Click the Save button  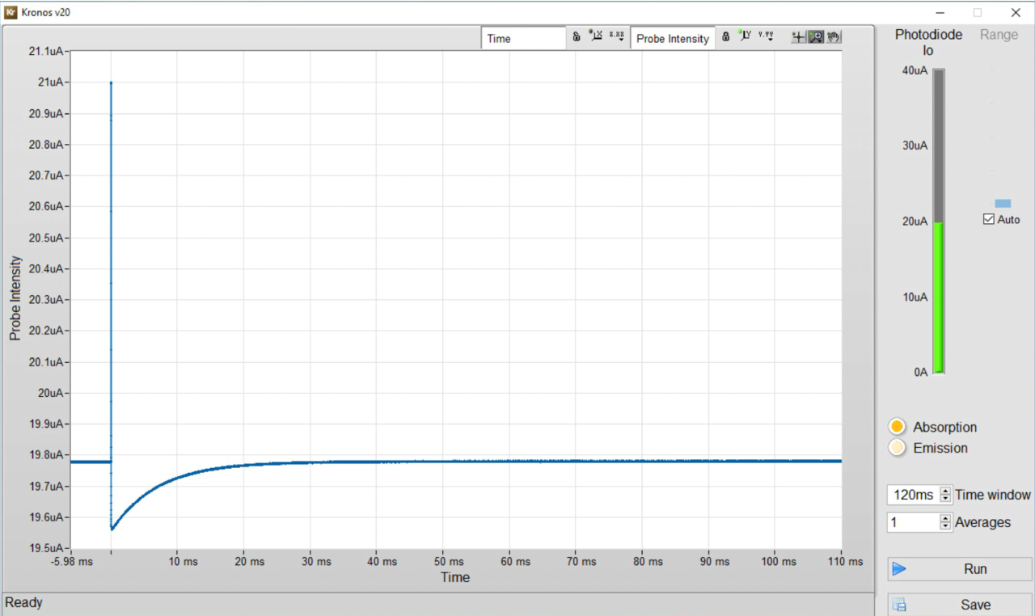(x=960, y=605)
